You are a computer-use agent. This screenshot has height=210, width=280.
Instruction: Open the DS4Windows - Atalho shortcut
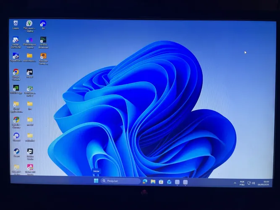pyautogui.click(x=29, y=43)
